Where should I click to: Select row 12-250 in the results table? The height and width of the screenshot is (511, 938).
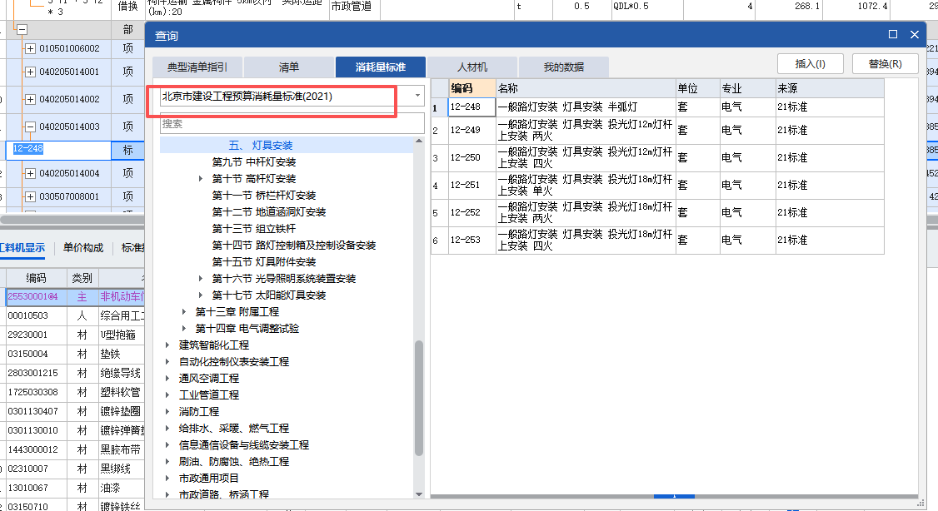pos(465,157)
